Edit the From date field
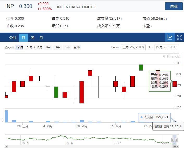 click(x=133, y=47)
